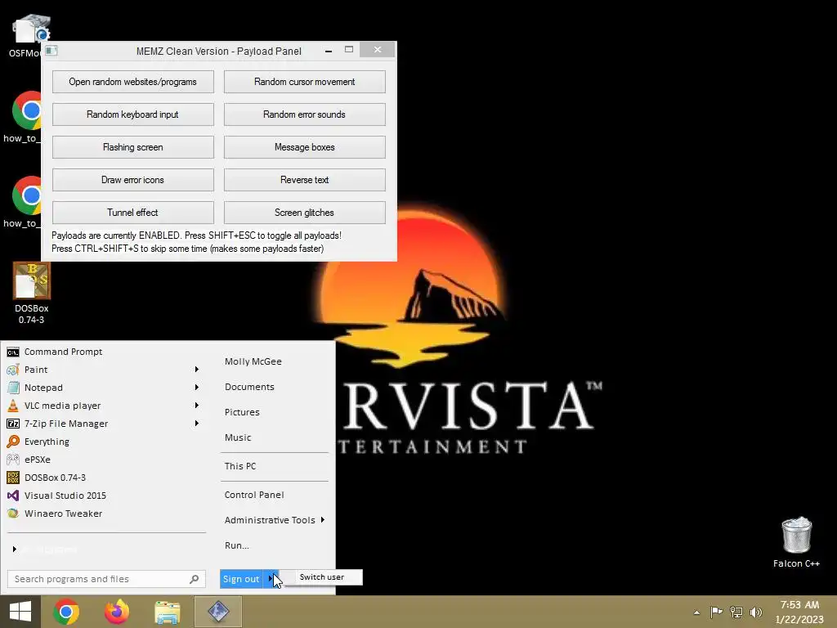Expand the VLC media player submenu arrow

pos(197,406)
